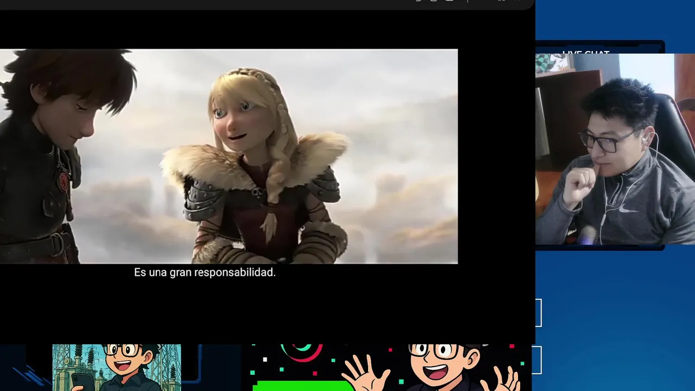Click the subtitle "Es una gran responsabilidad."
695x391 pixels.
(205, 273)
